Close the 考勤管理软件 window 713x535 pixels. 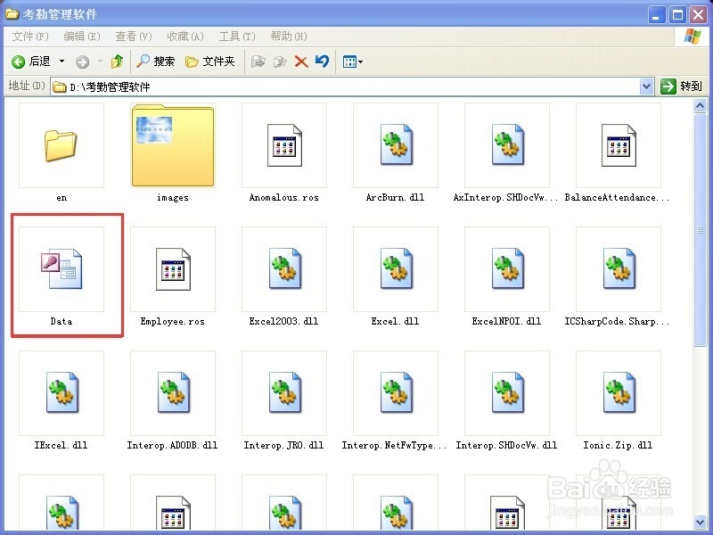pos(699,14)
